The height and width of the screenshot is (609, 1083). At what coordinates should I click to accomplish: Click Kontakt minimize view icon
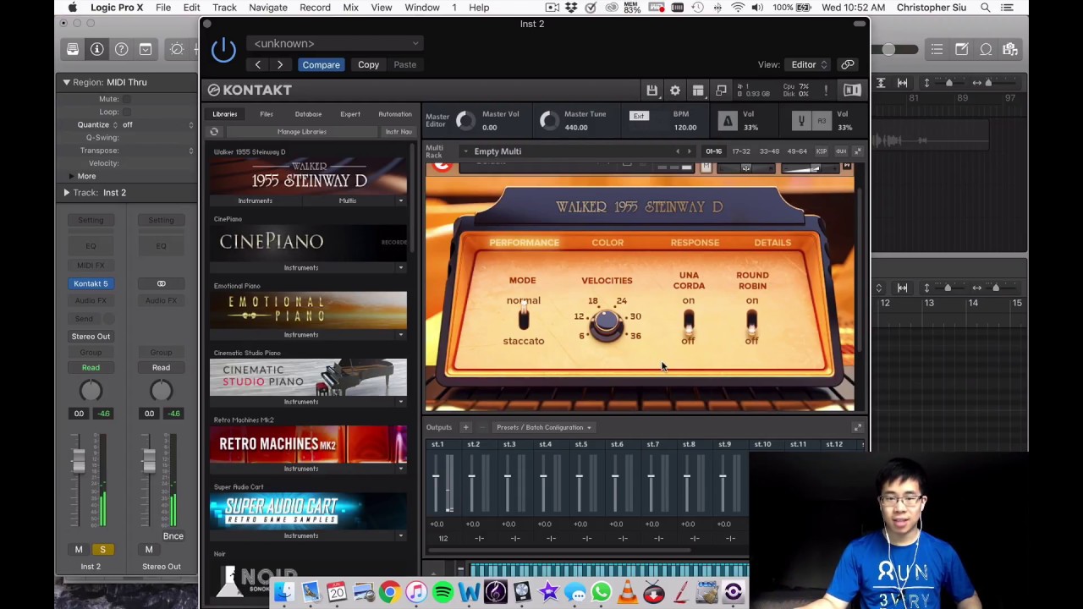[x=721, y=90]
